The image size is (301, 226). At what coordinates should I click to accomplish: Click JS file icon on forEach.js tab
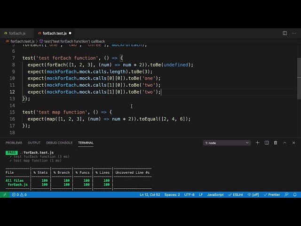6,33
